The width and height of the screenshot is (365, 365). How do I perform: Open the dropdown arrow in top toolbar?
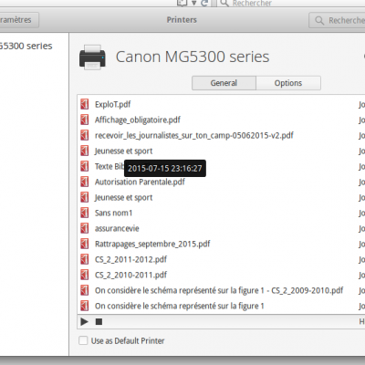[x=194, y=3]
